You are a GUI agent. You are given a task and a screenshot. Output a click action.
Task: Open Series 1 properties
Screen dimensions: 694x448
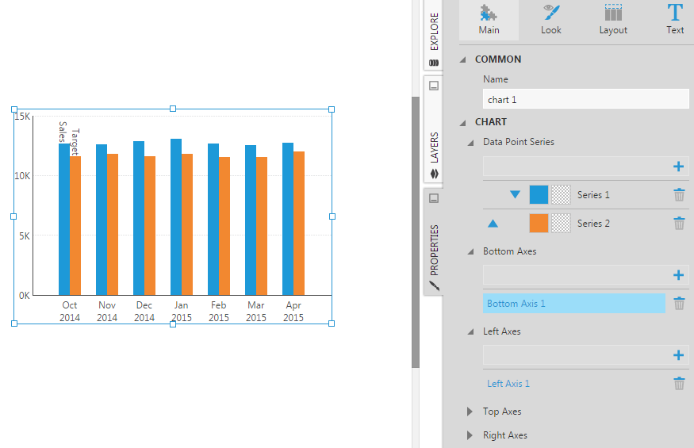[x=593, y=195]
